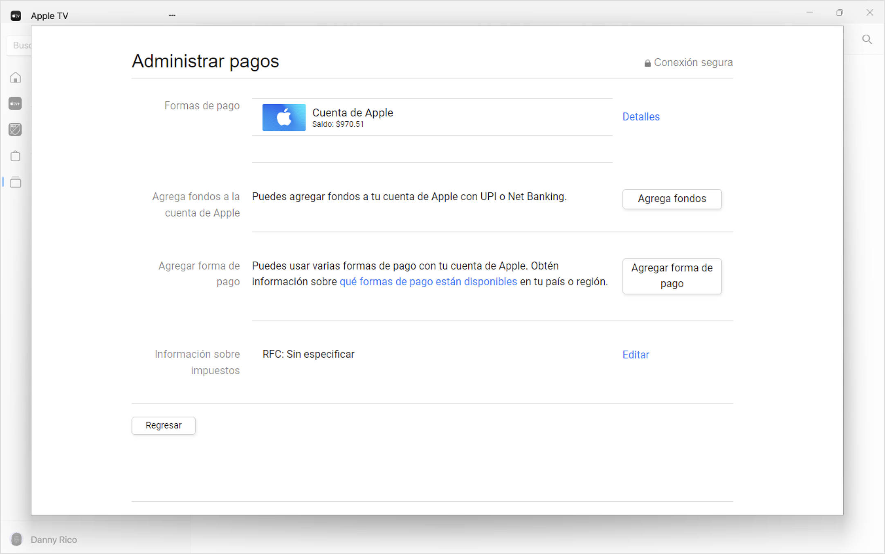
Task: Maximize the Apple TV window
Action: tap(840, 13)
